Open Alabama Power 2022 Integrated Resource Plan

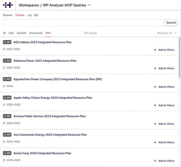(45, 61)
